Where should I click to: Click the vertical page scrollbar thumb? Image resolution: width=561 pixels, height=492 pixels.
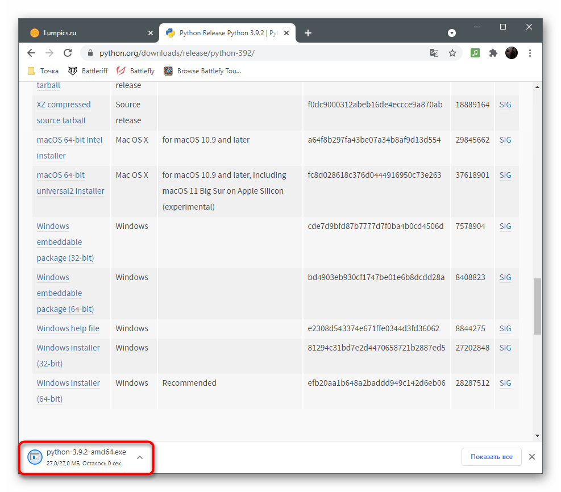[x=537, y=306]
